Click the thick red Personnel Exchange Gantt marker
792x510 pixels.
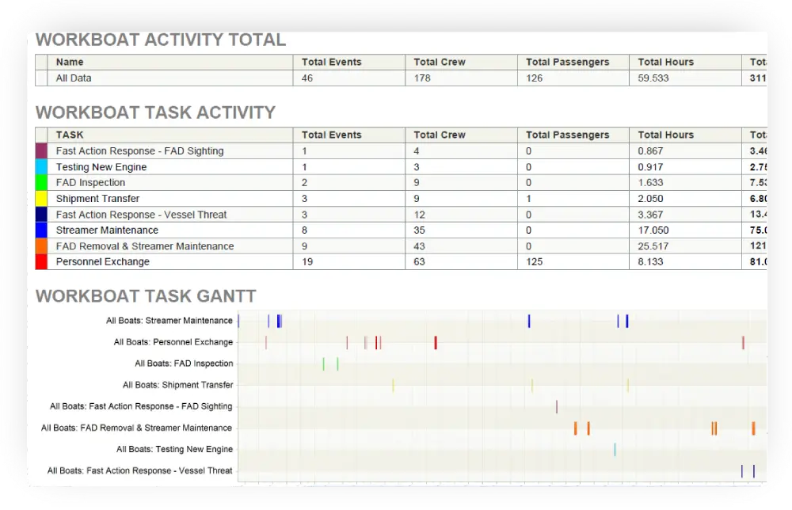point(436,342)
